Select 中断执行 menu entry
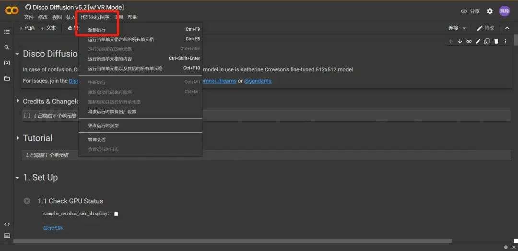Image resolution: width=518 pixels, height=251 pixels. click(x=141, y=82)
